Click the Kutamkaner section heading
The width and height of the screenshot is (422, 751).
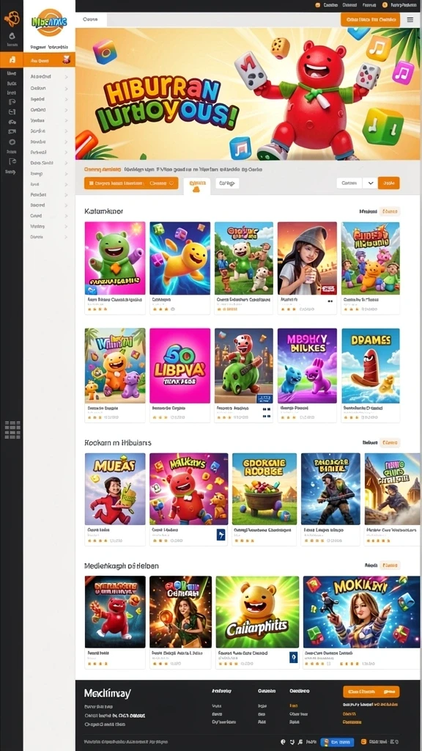(104, 211)
